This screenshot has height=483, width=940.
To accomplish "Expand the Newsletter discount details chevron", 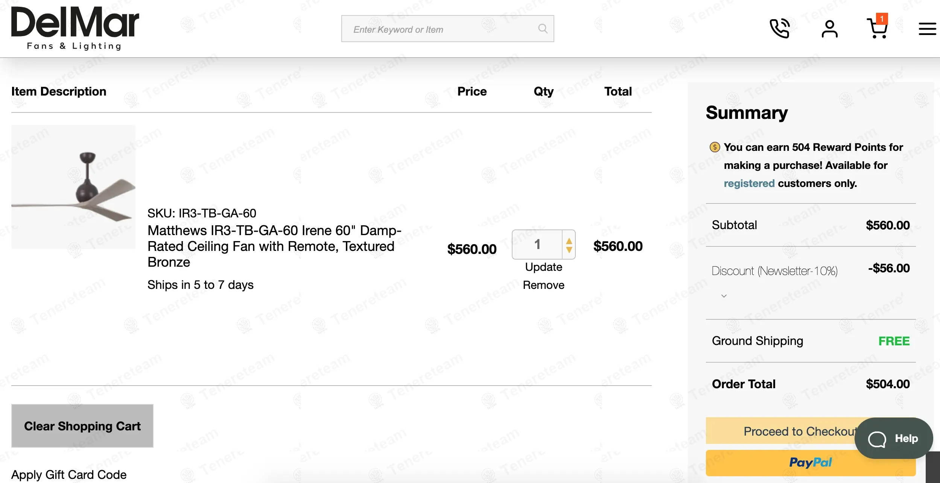I will click(x=724, y=296).
